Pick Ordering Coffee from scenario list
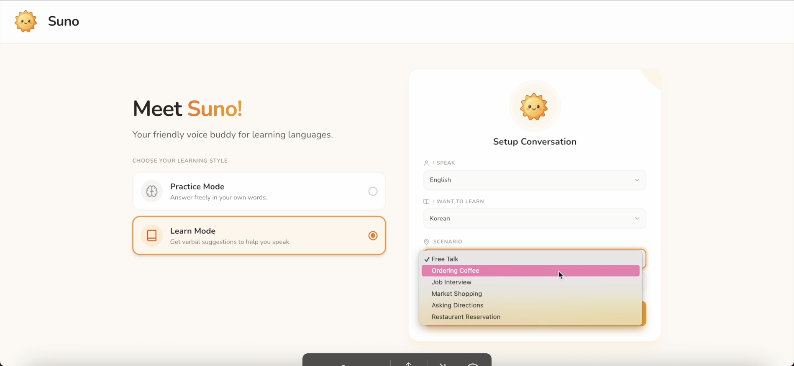This screenshot has width=794, height=366. [455, 270]
